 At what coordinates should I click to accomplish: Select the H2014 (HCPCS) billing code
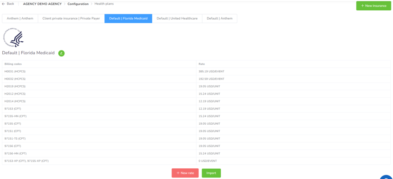coord(15,101)
